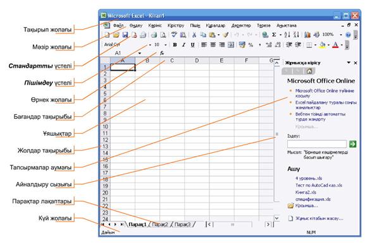Start search with green arrow button
This screenshot has width=370, height=245.
(352, 144)
